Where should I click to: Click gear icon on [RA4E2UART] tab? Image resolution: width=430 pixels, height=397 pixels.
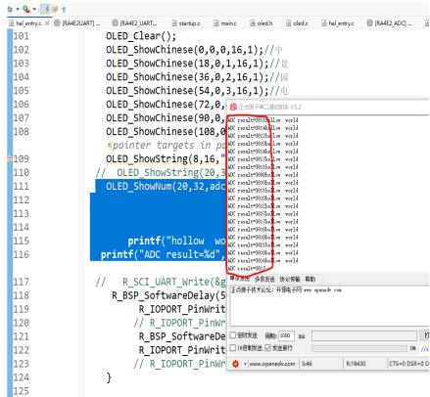57,23
